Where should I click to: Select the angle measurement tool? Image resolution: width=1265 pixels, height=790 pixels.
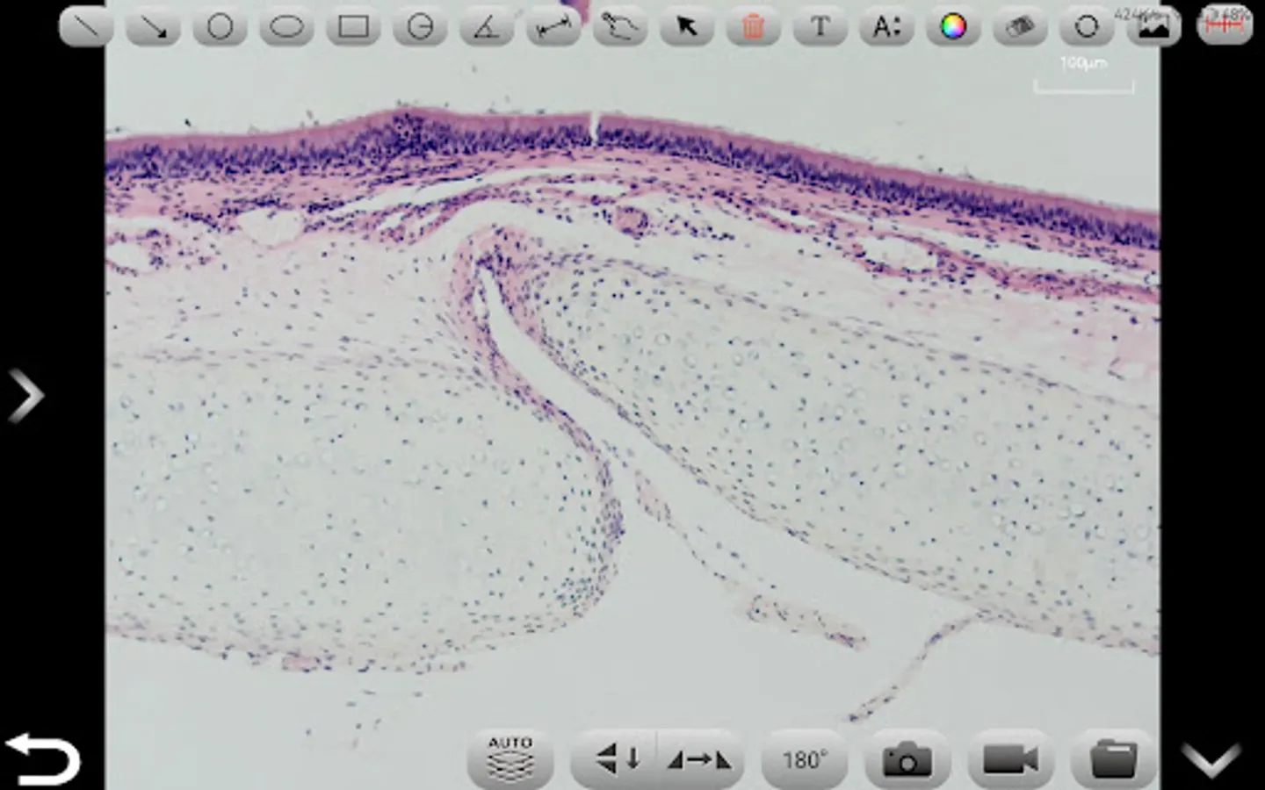487,26
